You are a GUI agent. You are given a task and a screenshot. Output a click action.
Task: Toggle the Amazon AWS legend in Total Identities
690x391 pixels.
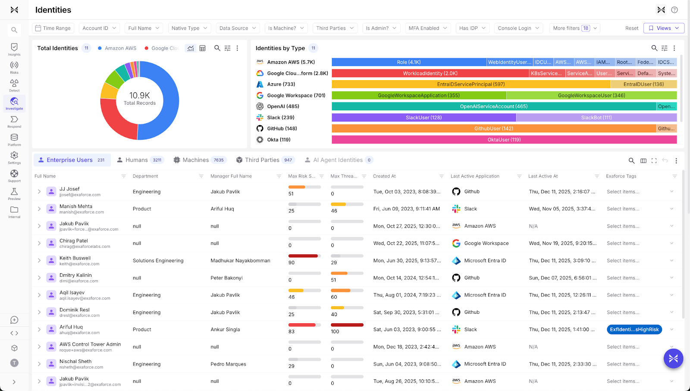(x=117, y=48)
